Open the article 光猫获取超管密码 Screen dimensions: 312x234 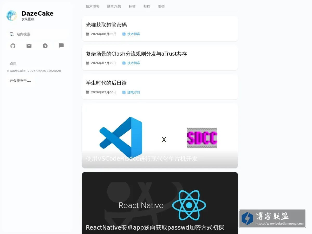point(106,25)
